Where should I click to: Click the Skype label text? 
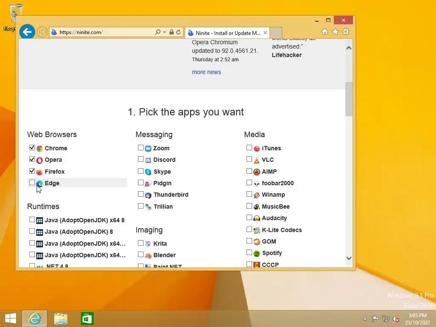(x=162, y=172)
